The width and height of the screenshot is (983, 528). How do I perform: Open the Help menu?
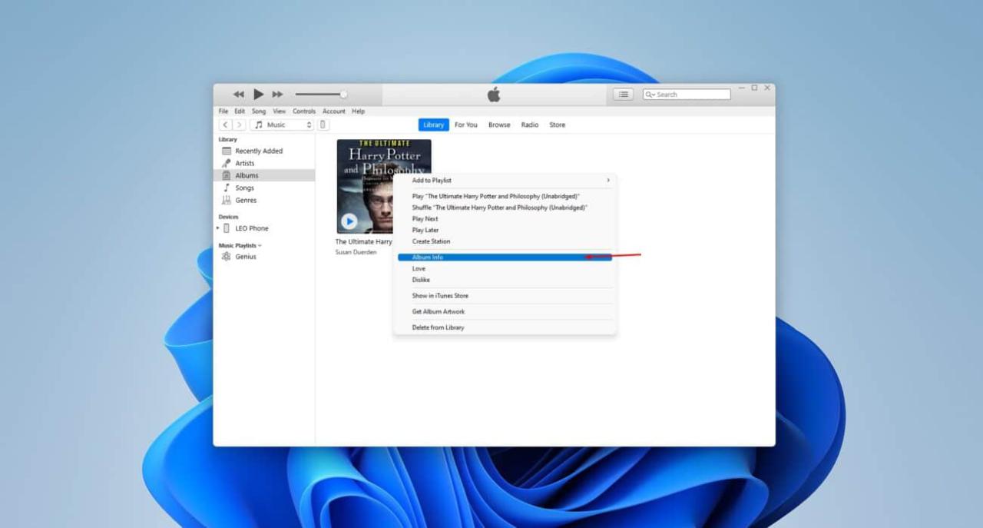point(359,111)
